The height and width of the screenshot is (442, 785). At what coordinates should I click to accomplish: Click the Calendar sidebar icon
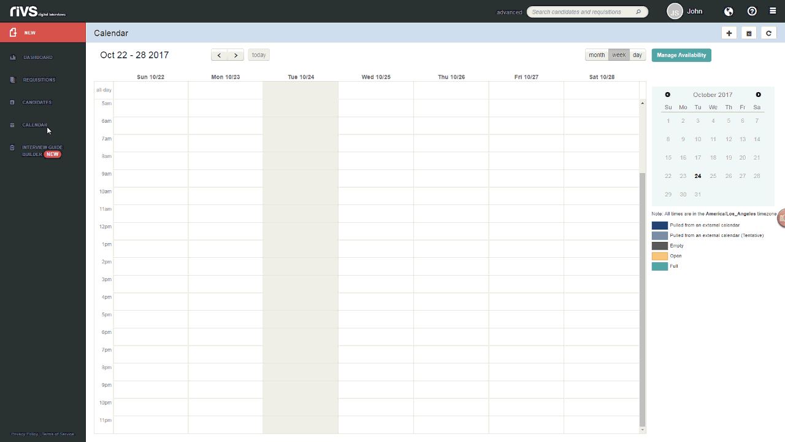pos(12,125)
